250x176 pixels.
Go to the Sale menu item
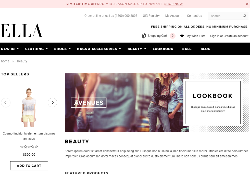[x=187, y=49]
